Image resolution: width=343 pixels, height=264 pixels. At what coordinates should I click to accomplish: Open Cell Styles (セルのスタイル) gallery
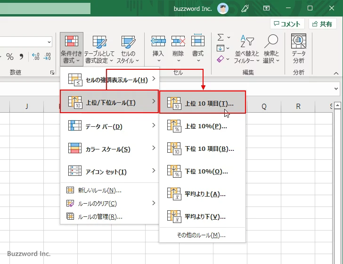[x=128, y=49]
